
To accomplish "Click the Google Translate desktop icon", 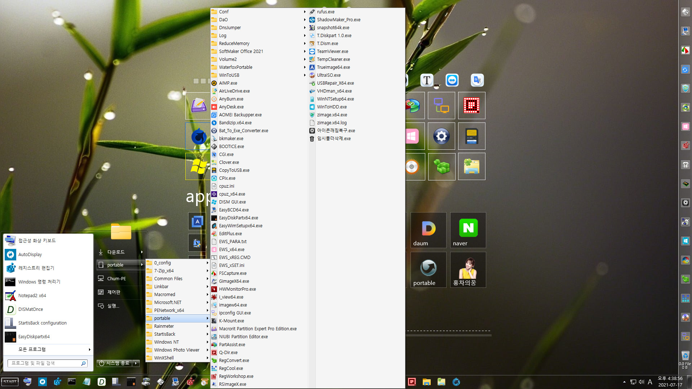I will point(477,80).
